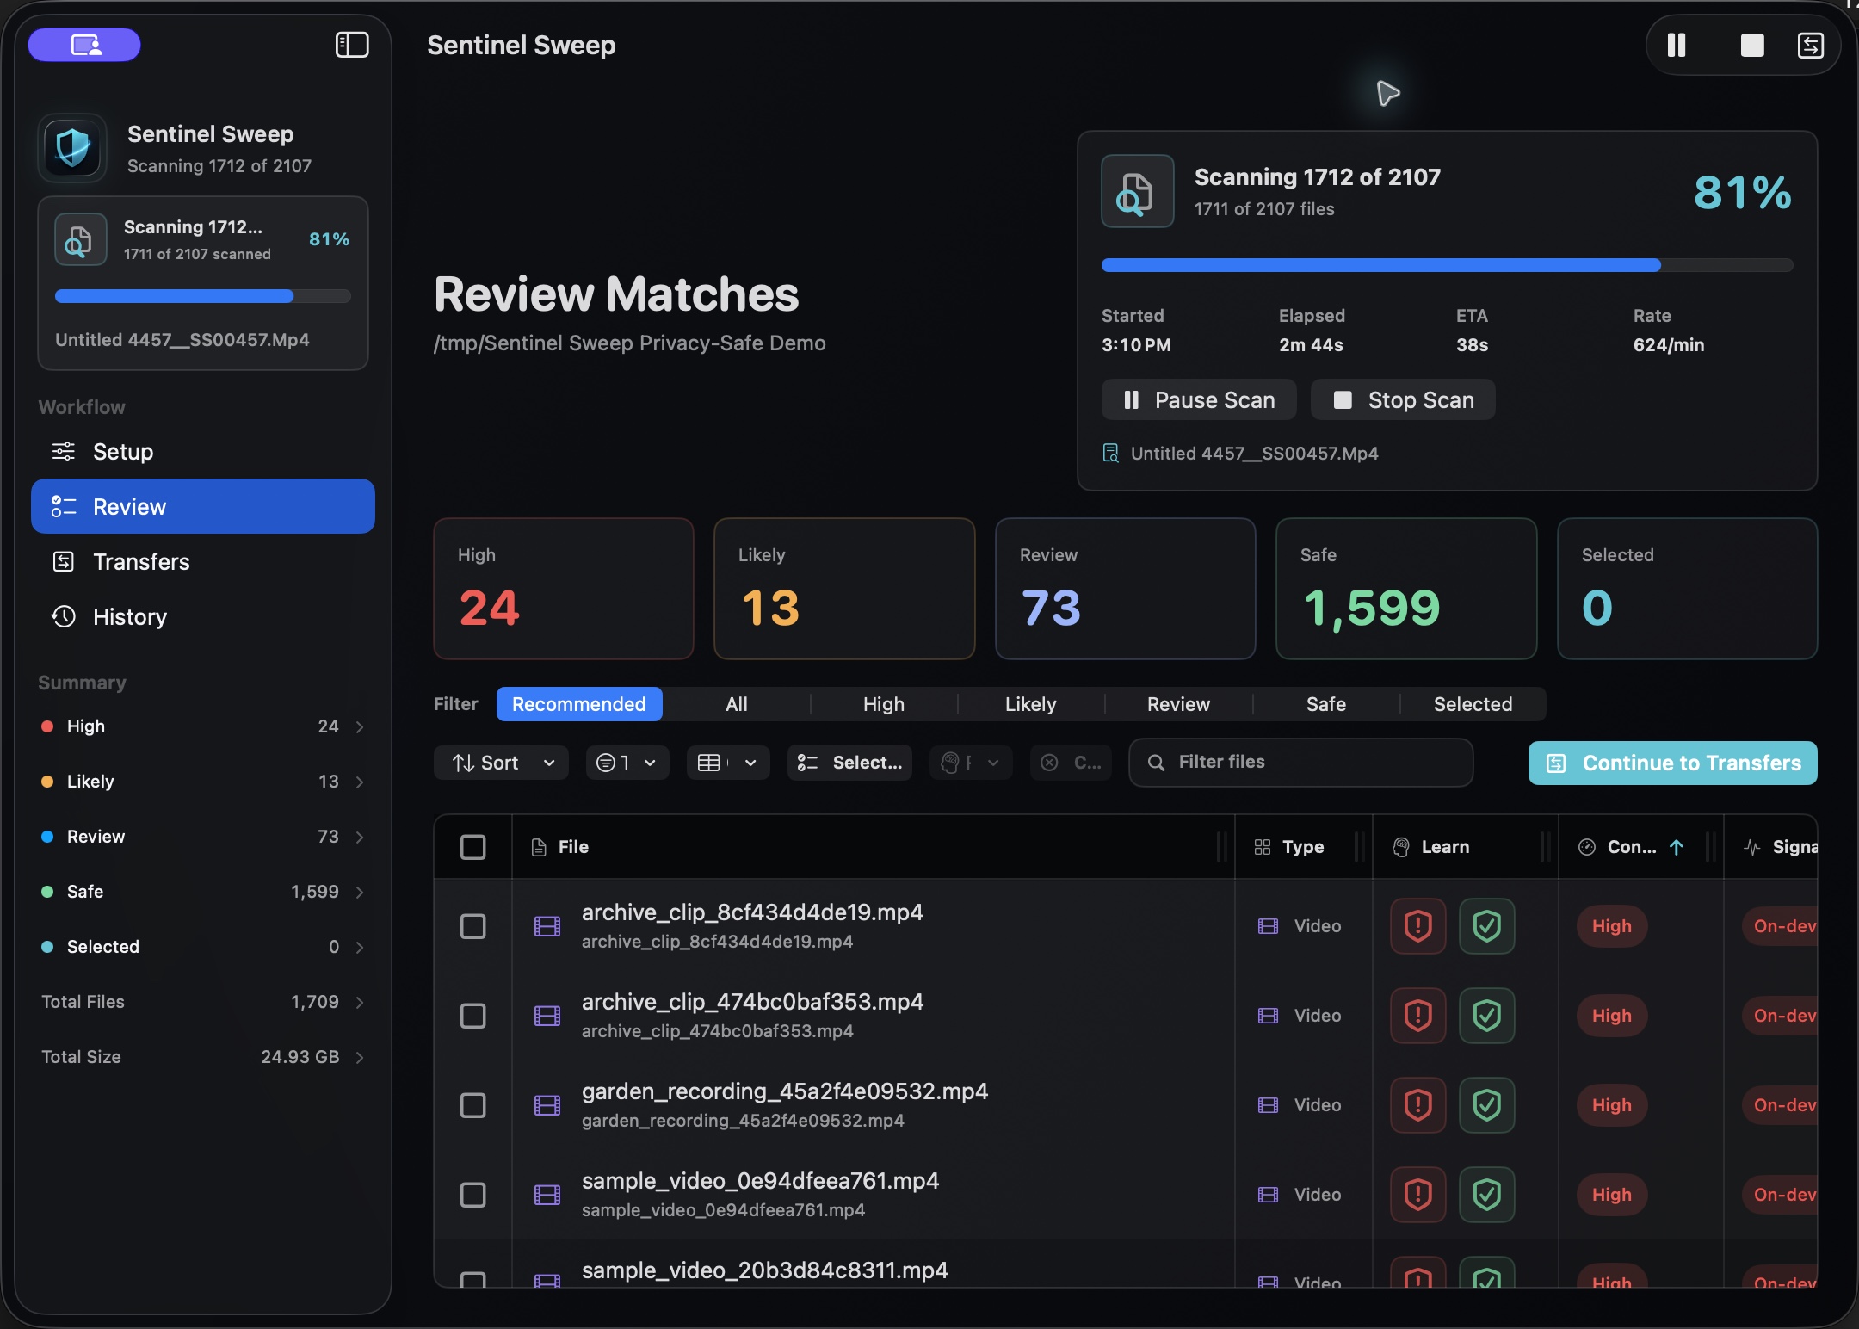Screen dimensions: 1859x1329
Task: Click the Filter files search field
Action: 1301,763
